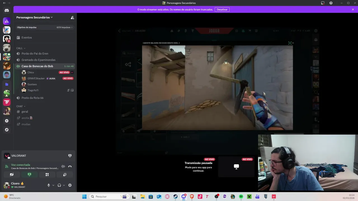Screen dimensions: 358x201
Task: Open the anota text channel
Action: [x=45, y=118]
